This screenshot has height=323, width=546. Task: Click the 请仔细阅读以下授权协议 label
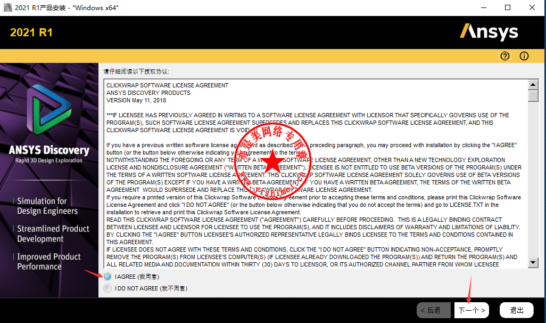pos(136,71)
